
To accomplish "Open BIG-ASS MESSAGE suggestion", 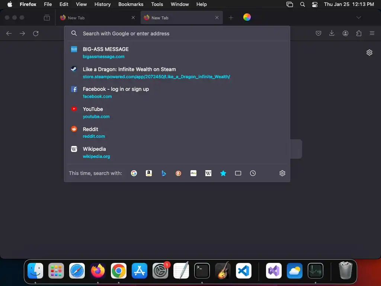I will point(177,53).
